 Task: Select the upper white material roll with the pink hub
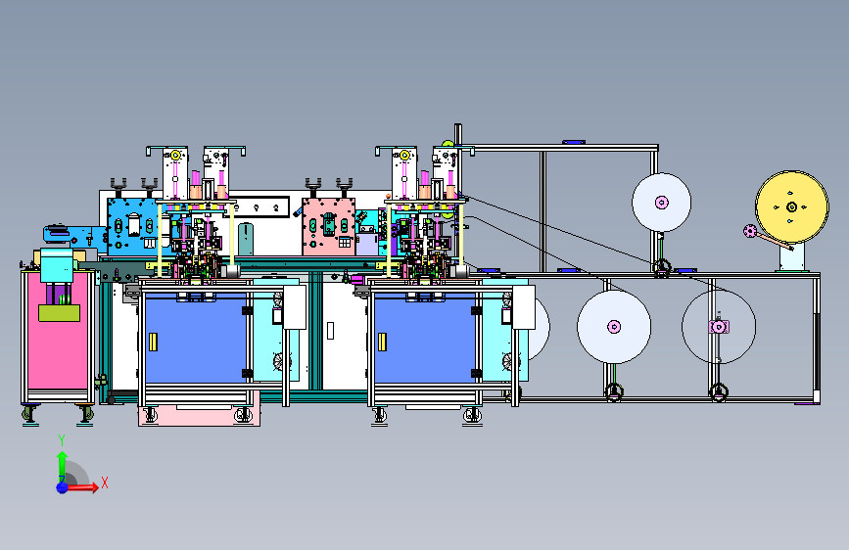661,203
